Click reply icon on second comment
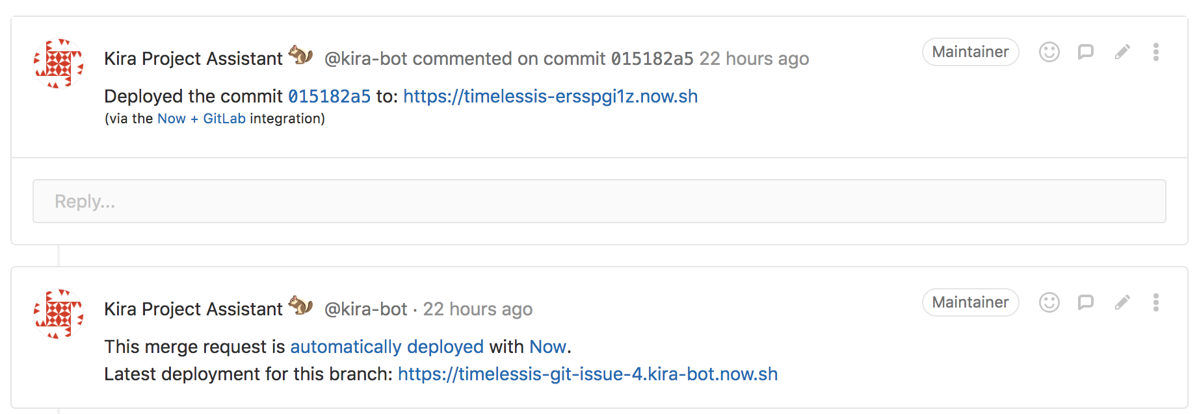 (1085, 302)
